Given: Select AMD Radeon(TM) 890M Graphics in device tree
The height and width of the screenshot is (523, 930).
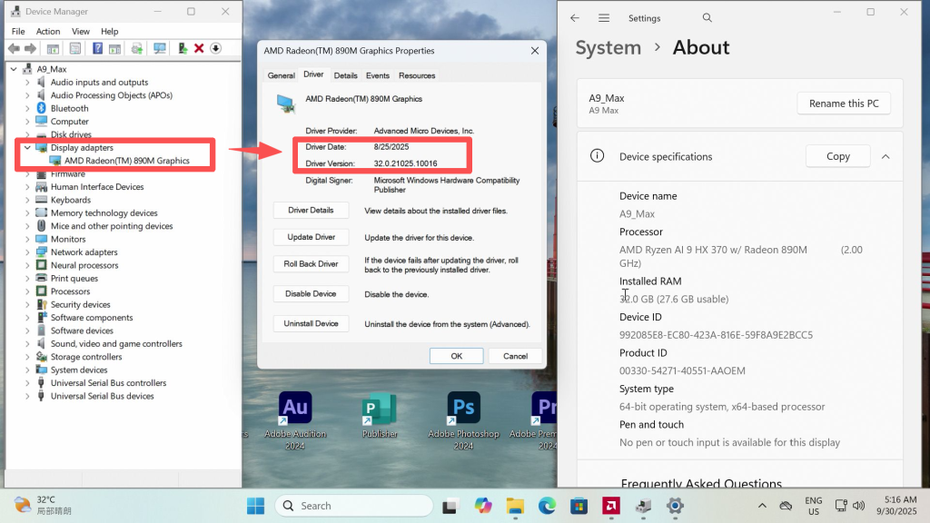Looking at the screenshot, I should click(126, 161).
